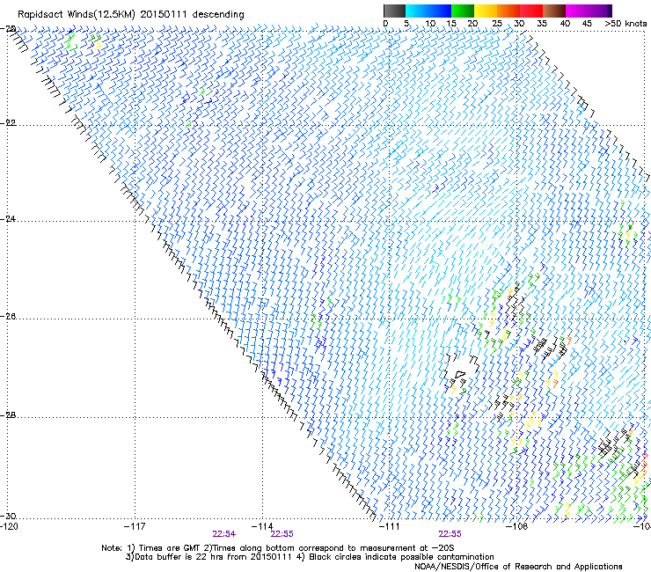Click the -108 longitude axis label
The height and width of the screenshot is (572, 651).
(x=516, y=526)
